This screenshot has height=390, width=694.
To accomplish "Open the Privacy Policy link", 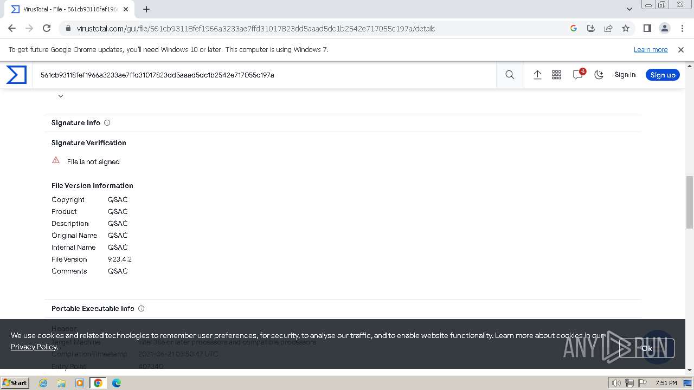I will 34,347.
